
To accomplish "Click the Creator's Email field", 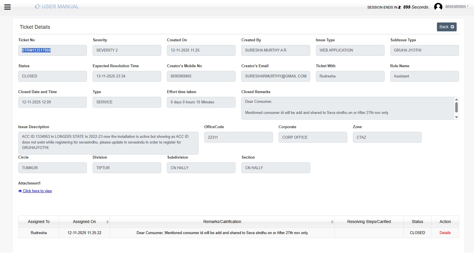I will 275,76.
